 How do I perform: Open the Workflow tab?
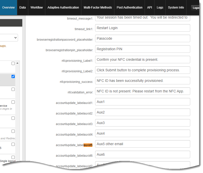(x=37, y=8)
